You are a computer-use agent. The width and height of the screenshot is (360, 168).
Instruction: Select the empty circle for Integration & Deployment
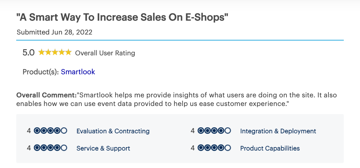click(228, 131)
